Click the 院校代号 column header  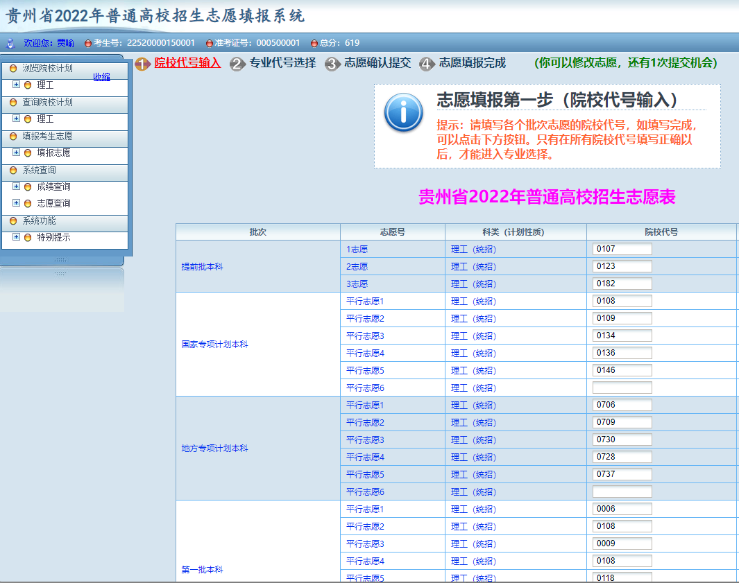point(661,232)
